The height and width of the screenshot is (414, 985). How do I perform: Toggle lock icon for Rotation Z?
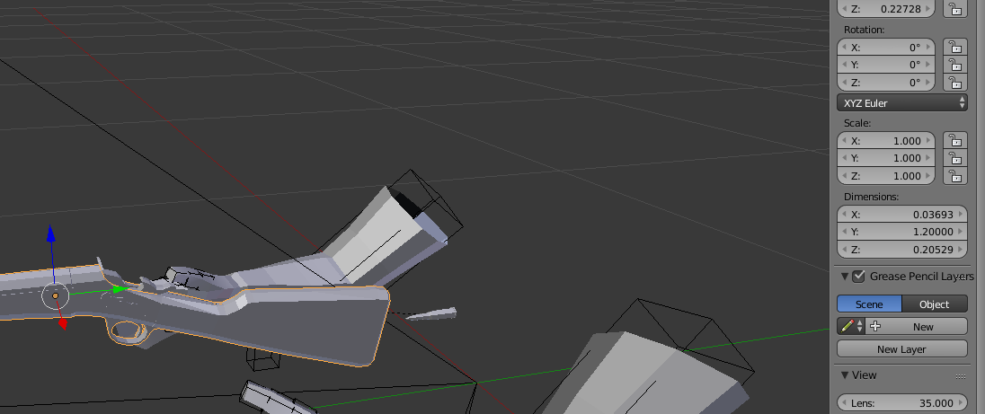(954, 83)
